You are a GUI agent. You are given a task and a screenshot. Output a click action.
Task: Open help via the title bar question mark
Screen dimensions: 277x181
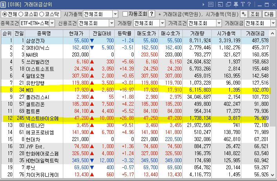(249, 4)
